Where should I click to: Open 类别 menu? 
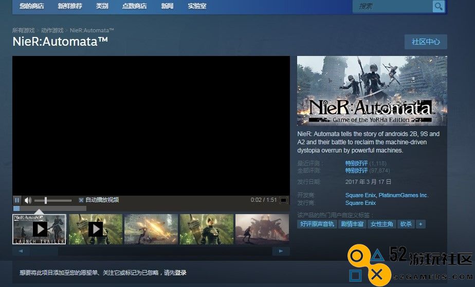click(x=102, y=6)
